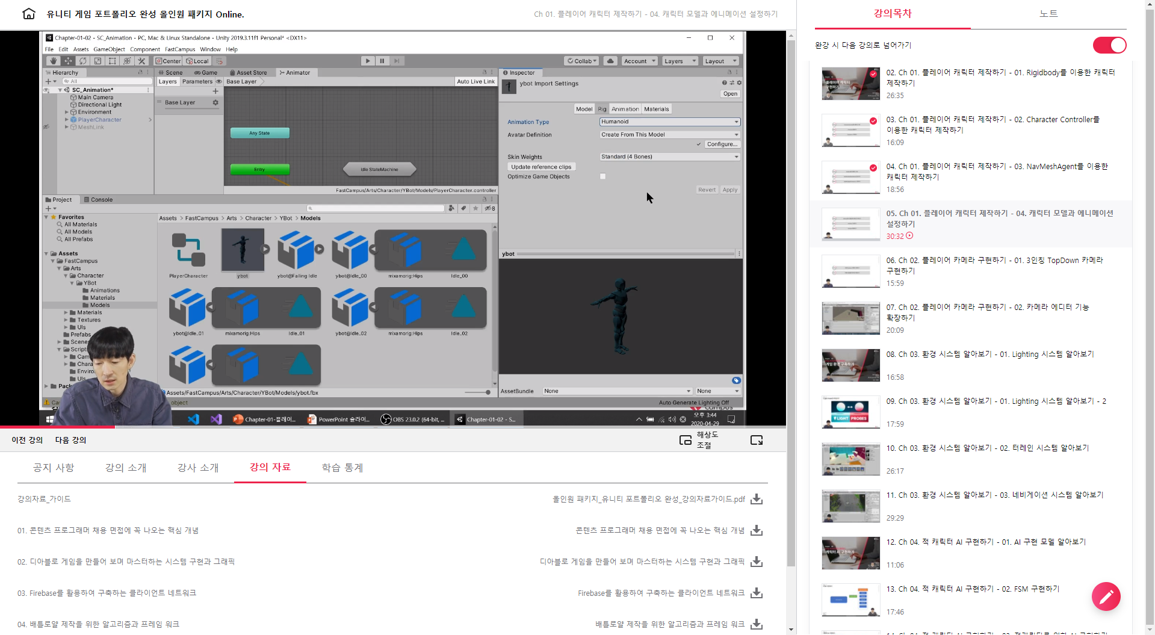Click the Unity Step button

[397, 61]
